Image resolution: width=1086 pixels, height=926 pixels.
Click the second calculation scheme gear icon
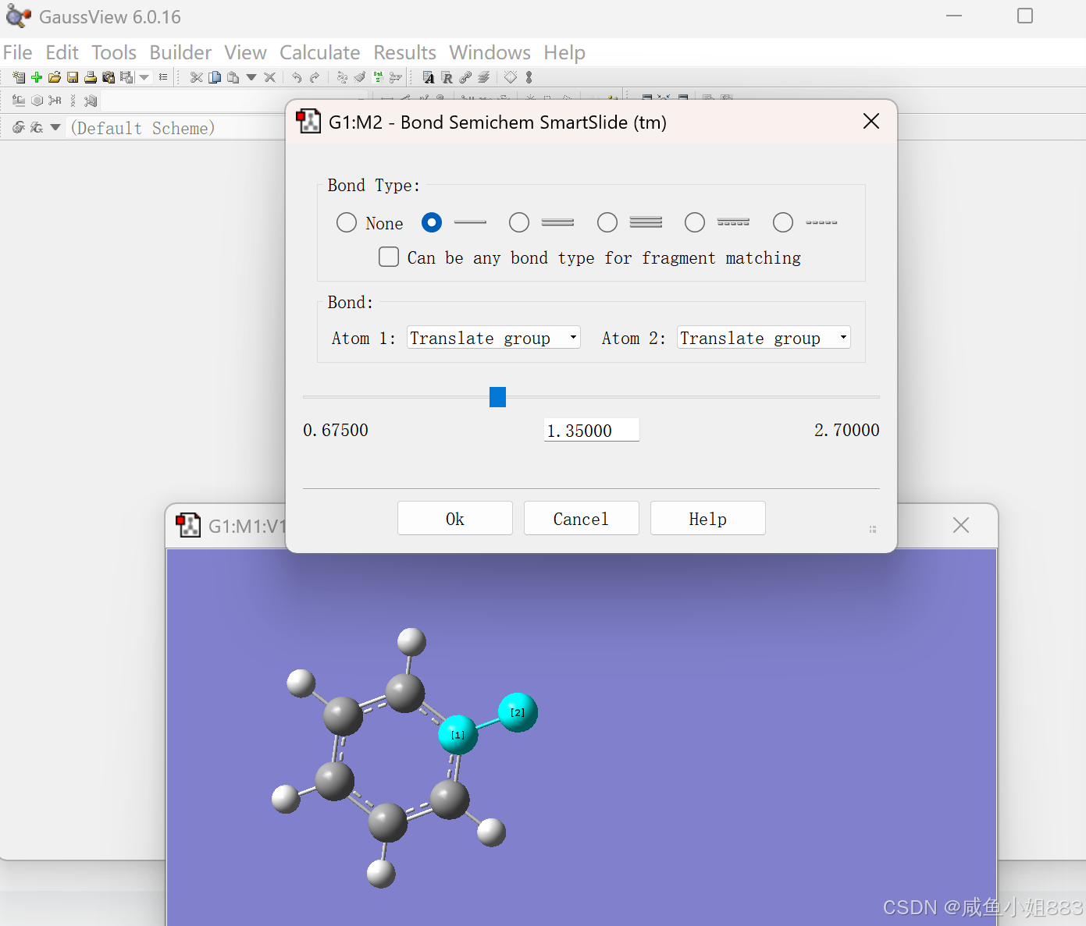point(37,127)
